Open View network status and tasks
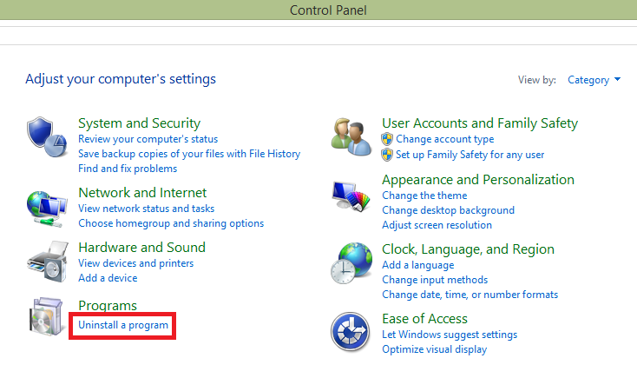The width and height of the screenshot is (637, 378). point(146,209)
